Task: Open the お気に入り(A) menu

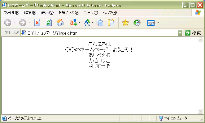Action: pyautogui.click(x=69, y=13)
